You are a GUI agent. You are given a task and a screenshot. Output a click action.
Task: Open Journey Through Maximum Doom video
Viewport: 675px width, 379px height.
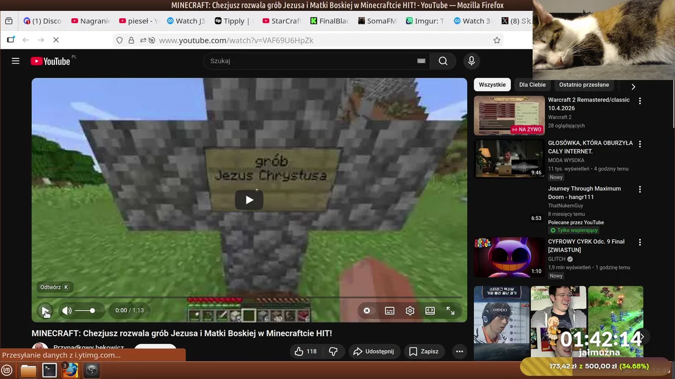click(x=584, y=193)
